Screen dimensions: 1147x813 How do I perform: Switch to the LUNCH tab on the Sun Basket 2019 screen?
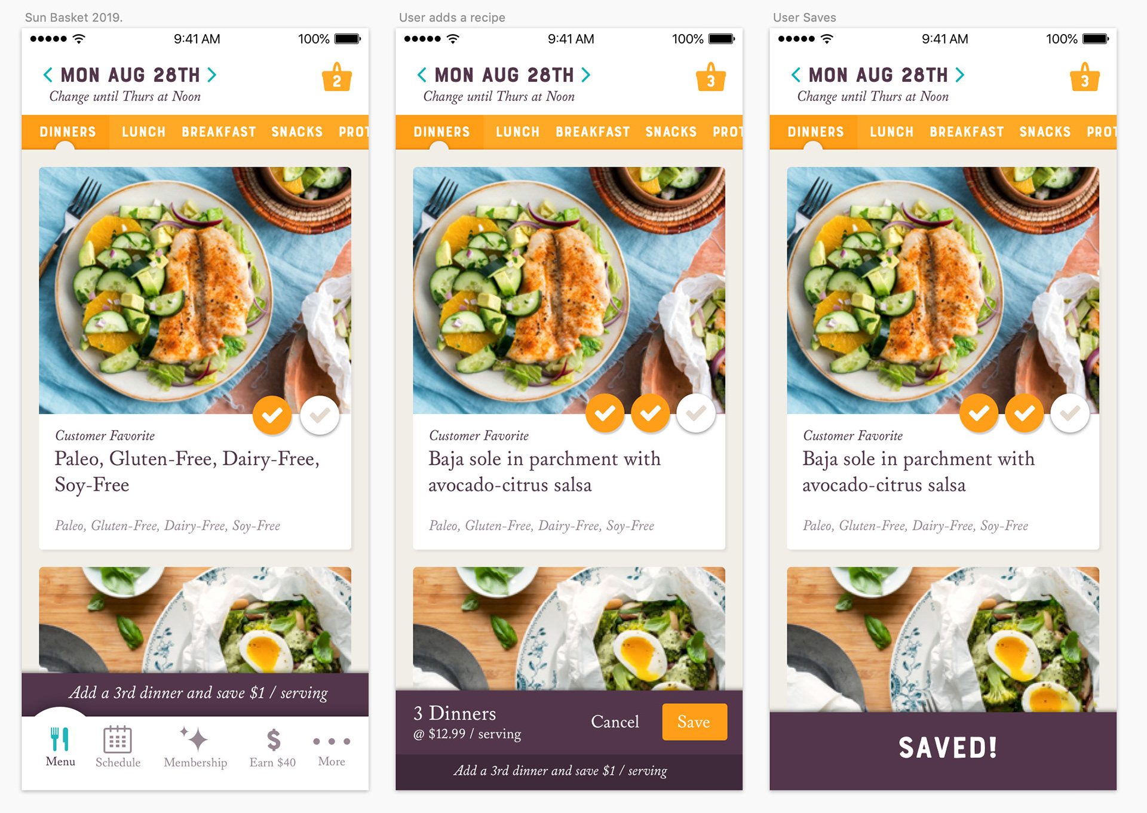[143, 132]
